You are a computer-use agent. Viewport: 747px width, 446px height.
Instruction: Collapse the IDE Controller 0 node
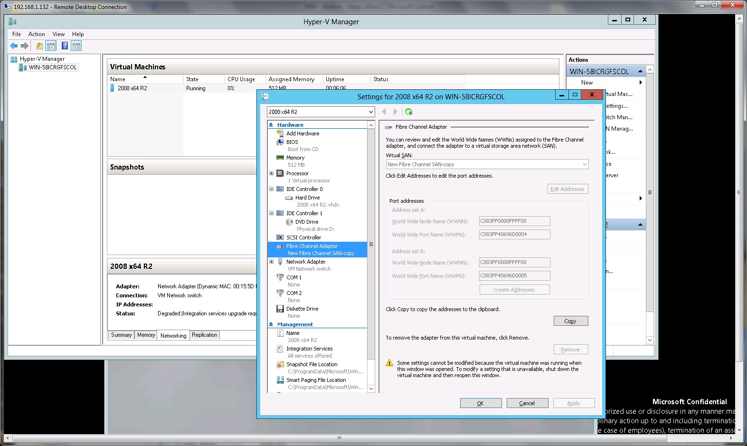[x=272, y=189]
